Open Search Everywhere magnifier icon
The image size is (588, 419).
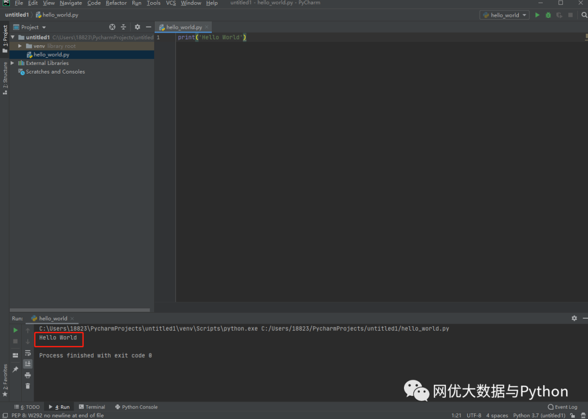pyautogui.click(x=584, y=15)
